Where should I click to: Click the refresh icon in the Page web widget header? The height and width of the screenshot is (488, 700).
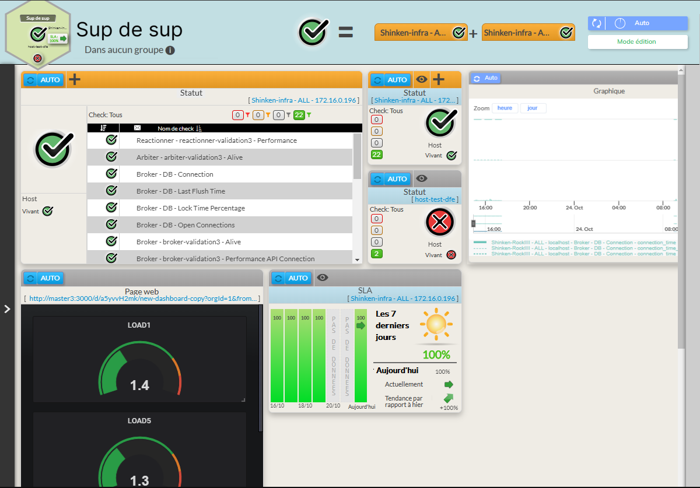click(x=30, y=278)
